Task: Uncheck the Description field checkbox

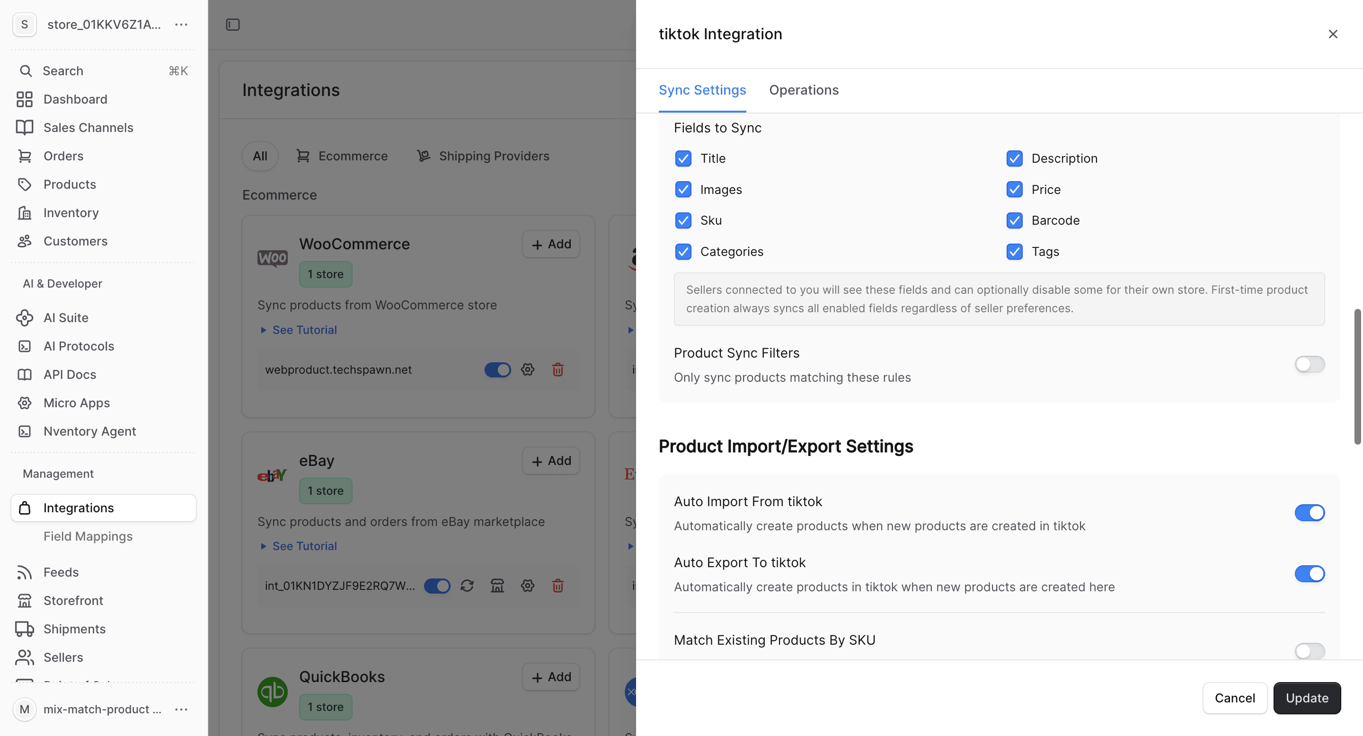Action: coord(1014,158)
